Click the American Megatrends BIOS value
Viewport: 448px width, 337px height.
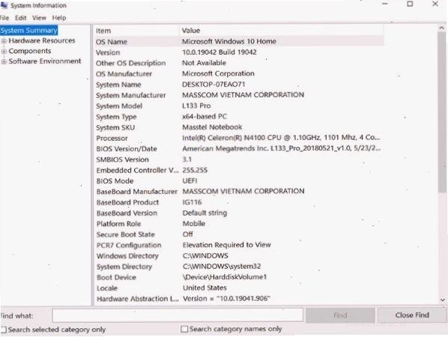pos(281,148)
